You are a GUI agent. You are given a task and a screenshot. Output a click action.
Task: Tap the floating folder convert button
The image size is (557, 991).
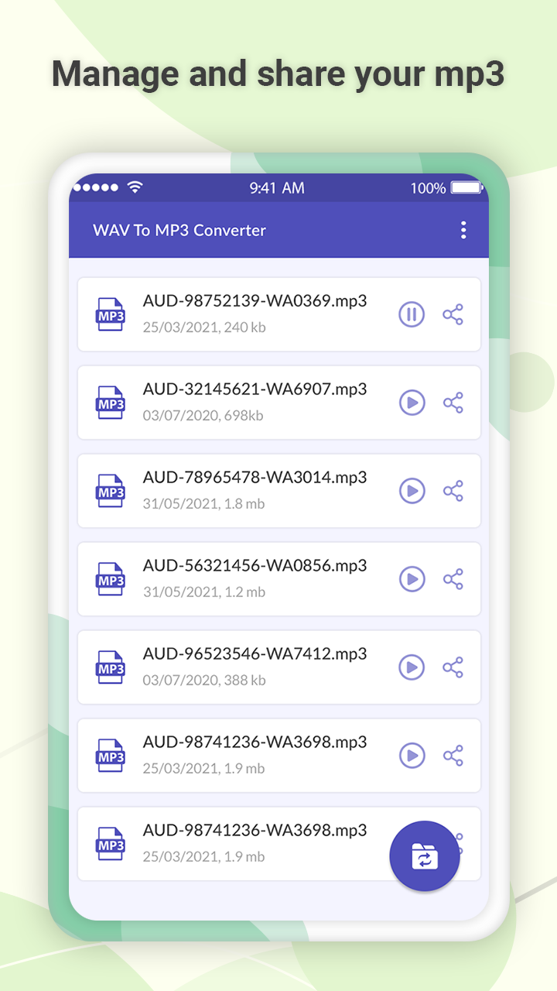425,858
